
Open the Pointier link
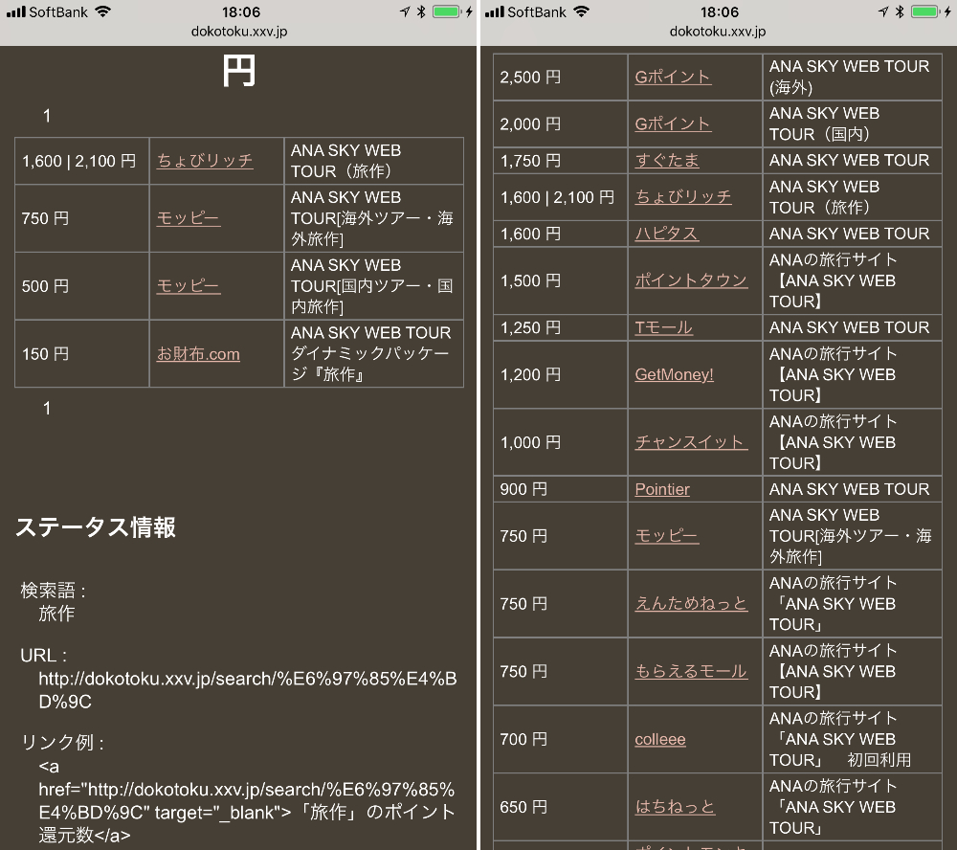pyautogui.click(x=662, y=489)
